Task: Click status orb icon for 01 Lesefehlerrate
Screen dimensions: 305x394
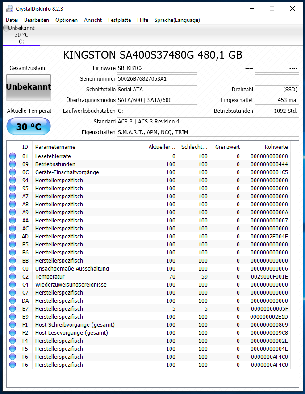Action: pos(13,156)
